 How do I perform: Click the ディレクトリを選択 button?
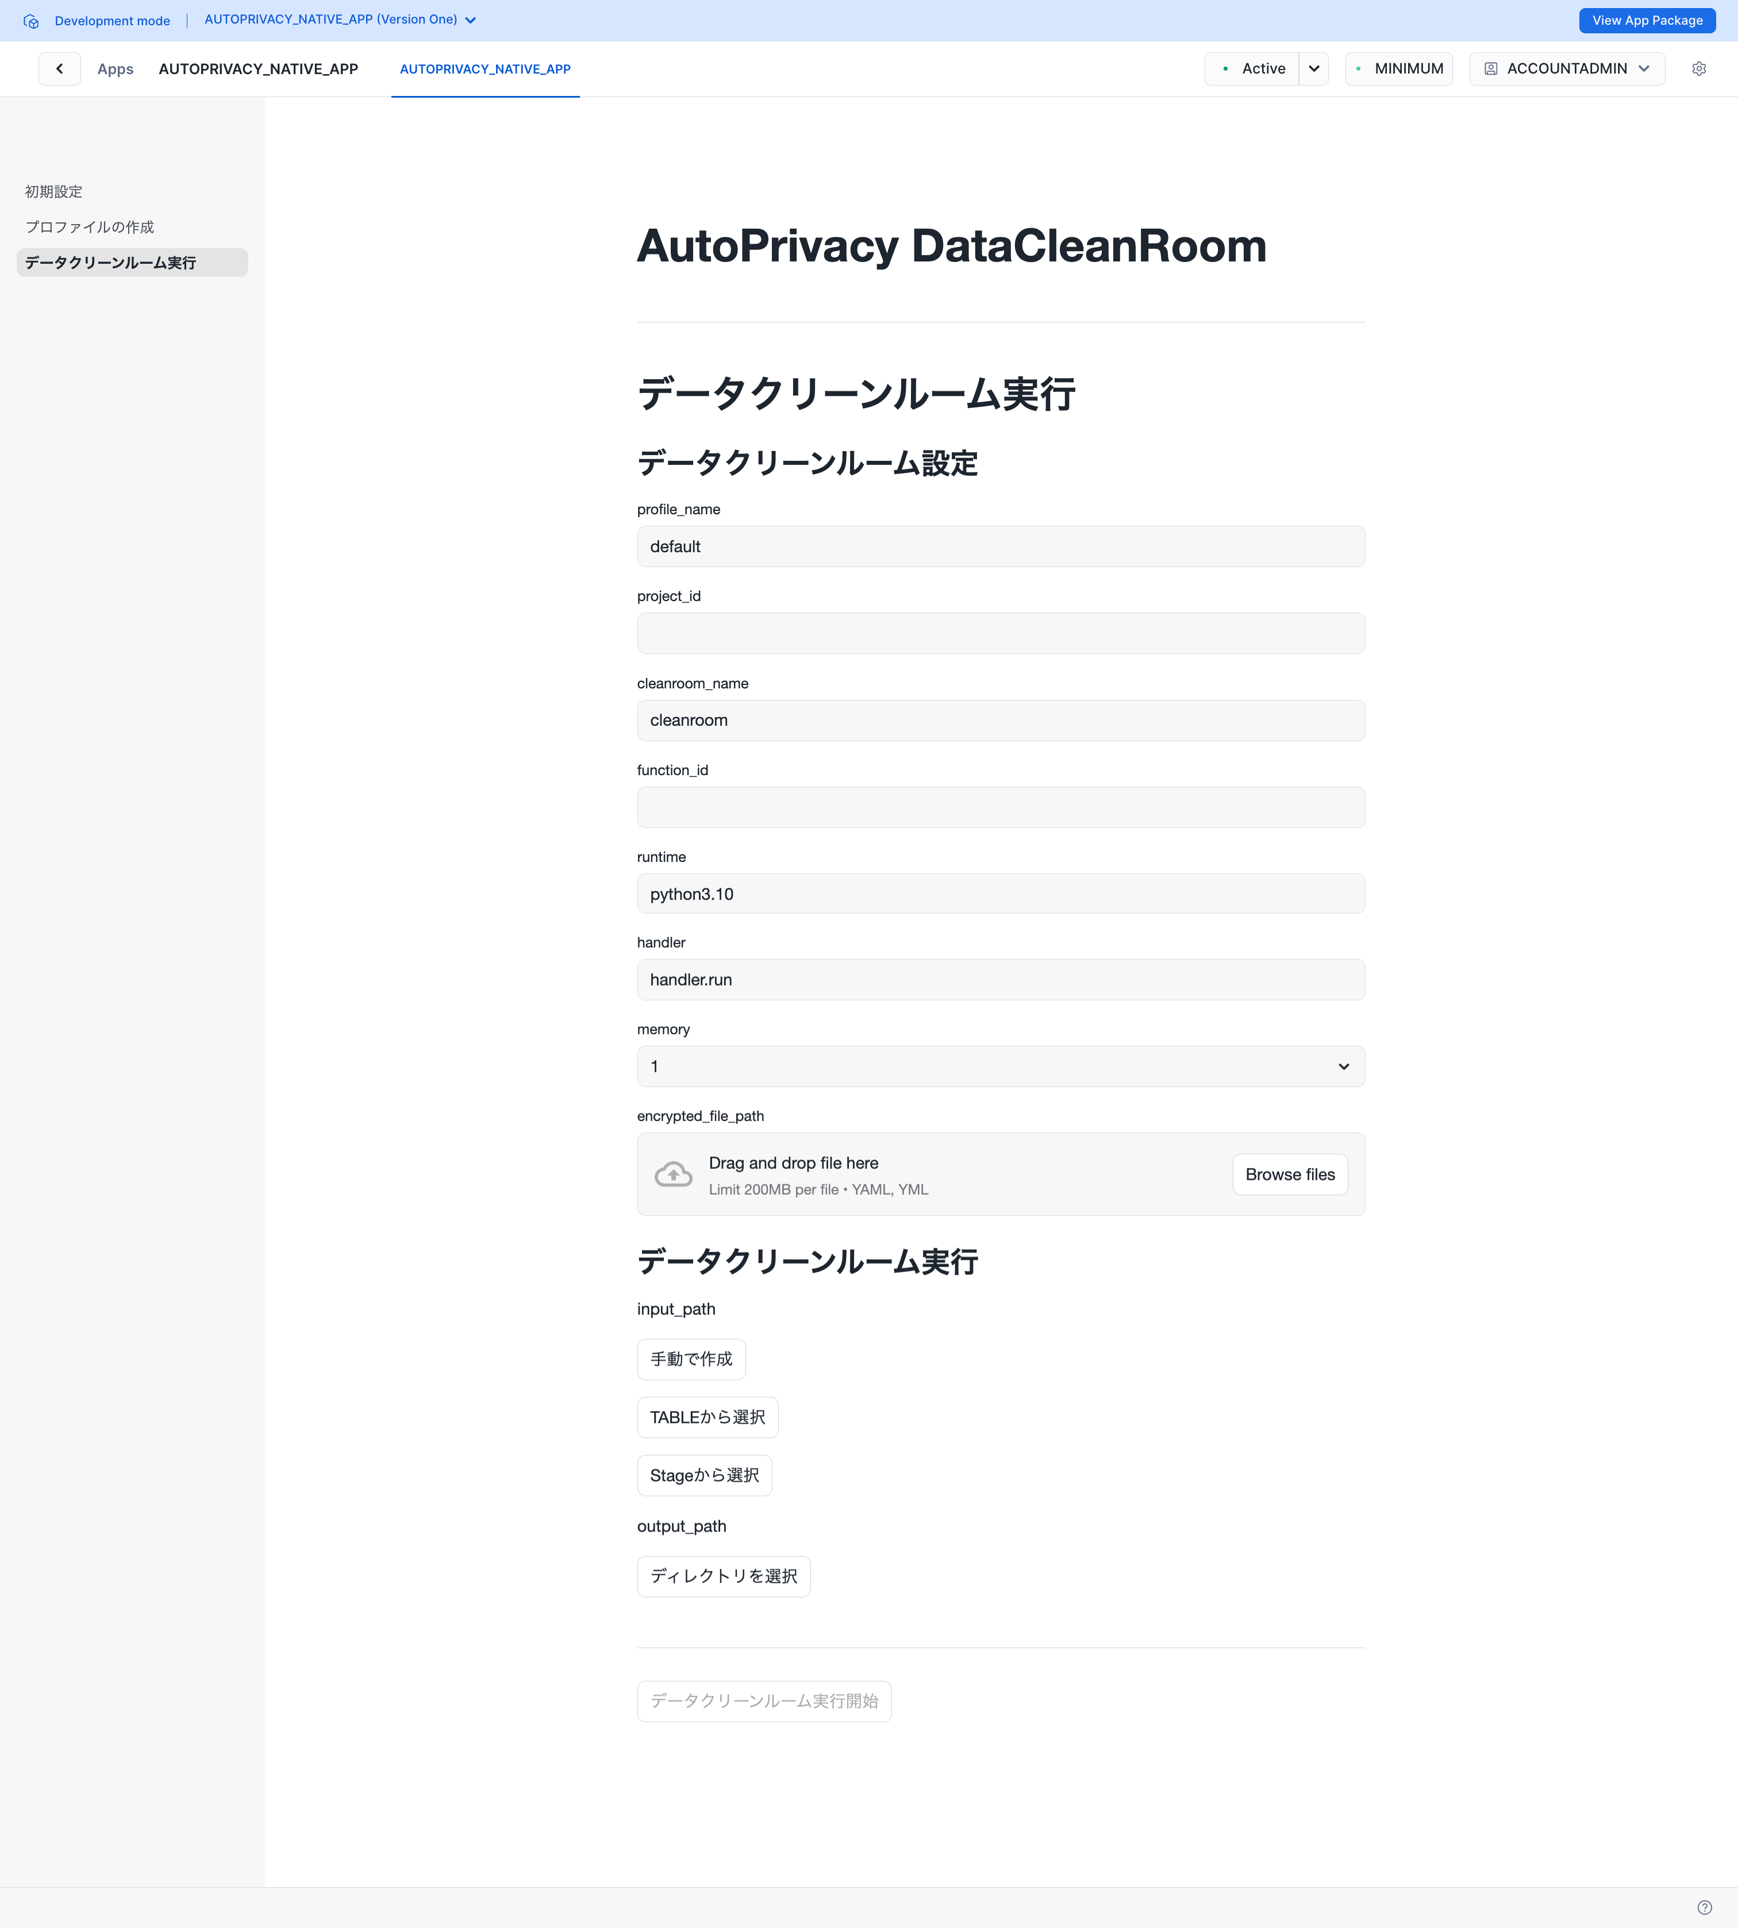(x=723, y=1577)
